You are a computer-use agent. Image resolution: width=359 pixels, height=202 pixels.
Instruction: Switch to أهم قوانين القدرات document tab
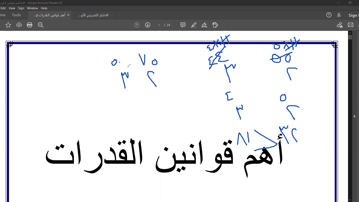pyautogui.click(x=49, y=15)
